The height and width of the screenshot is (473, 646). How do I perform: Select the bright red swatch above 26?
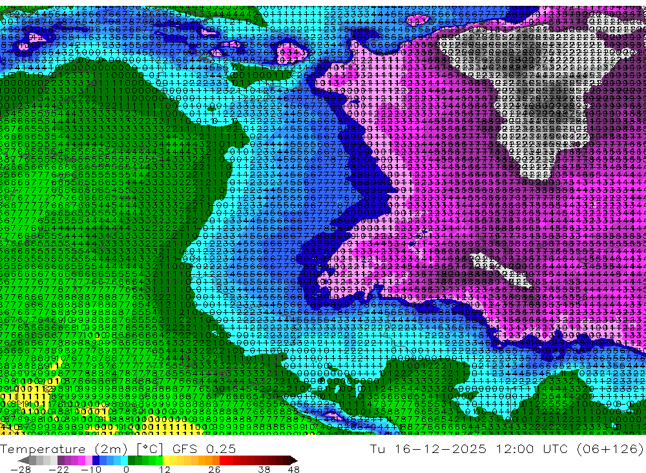pyautogui.click(x=222, y=460)
